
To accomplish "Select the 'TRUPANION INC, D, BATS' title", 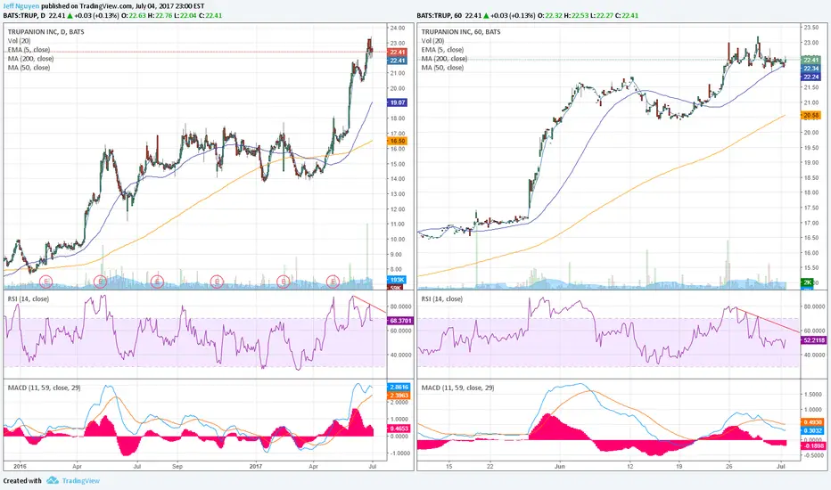I will pyautogui.click(x=45, y=32).
